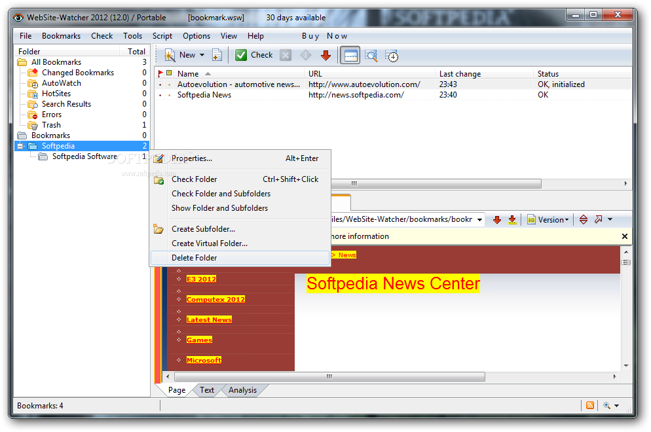The height and width of the screenshot is (432, 651).
Task: Click the green Check button
Action: pyautogui.click(x=253, y=55)
